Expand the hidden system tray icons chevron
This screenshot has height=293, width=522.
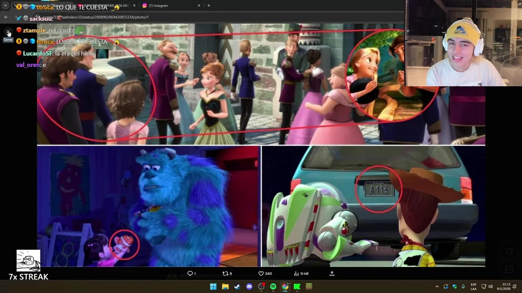[x=437, y=286]
